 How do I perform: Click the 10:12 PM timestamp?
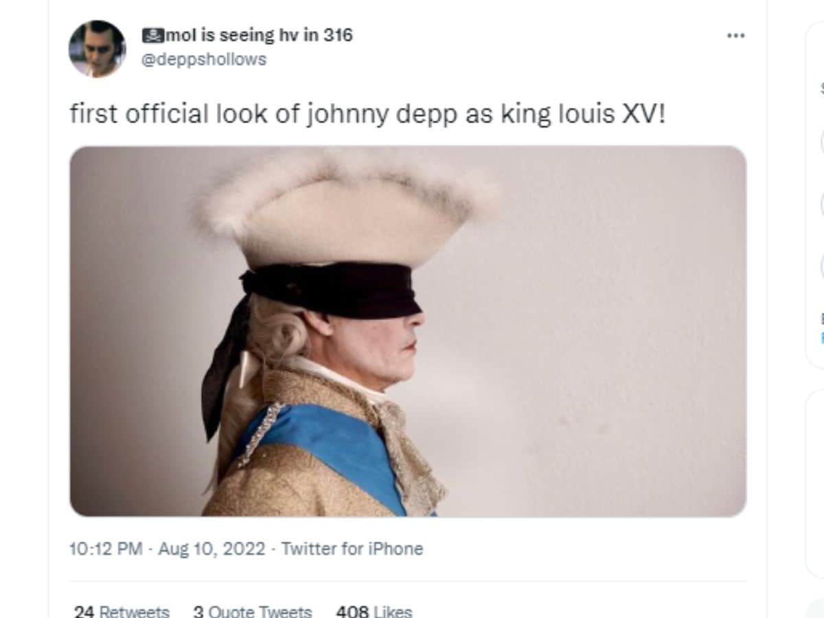(106, 549)
